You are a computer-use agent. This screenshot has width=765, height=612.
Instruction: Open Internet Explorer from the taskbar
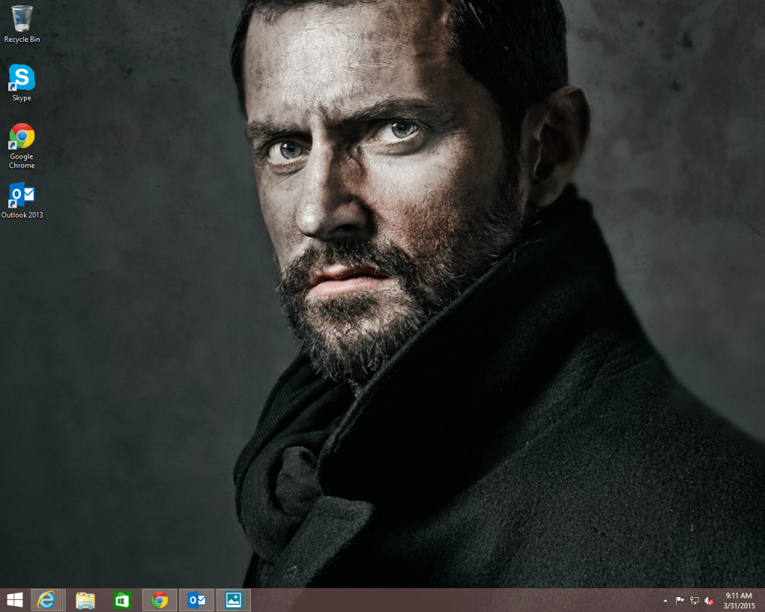pos(48,599)
